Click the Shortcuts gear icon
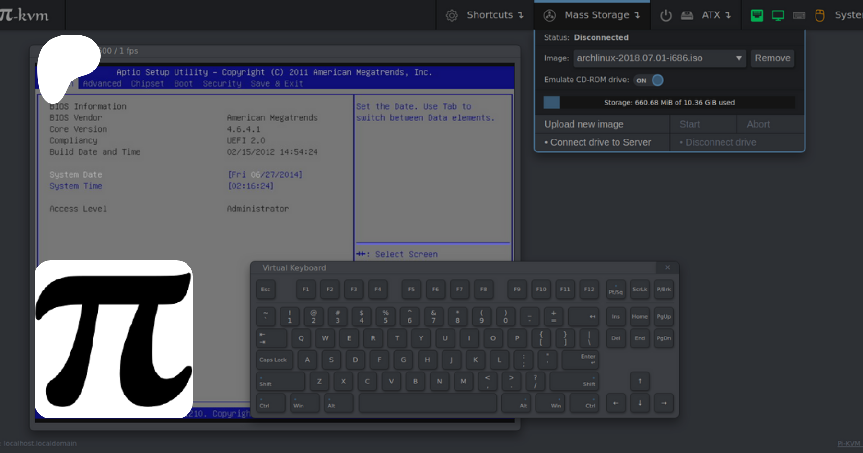863x453 pixels. click(452, 15)
